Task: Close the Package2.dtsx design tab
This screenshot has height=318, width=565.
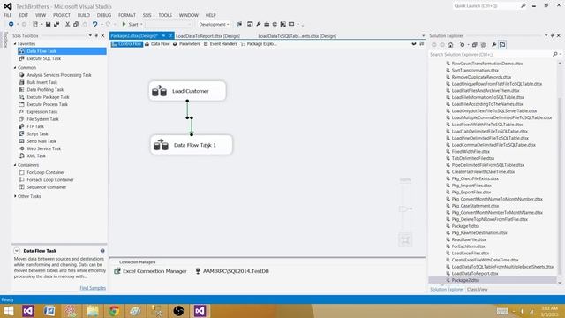Action: pos(170,35)
